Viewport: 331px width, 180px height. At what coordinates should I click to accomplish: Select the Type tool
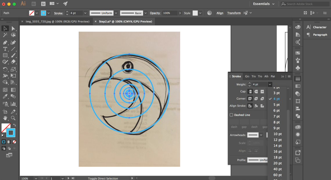[x=5, y=49]
